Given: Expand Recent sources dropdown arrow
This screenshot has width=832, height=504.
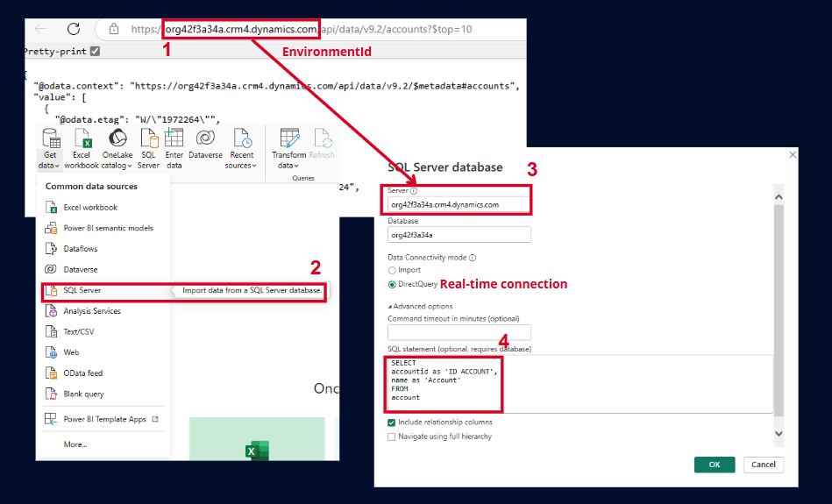Looking at the screenshot, I should point(254,166).
